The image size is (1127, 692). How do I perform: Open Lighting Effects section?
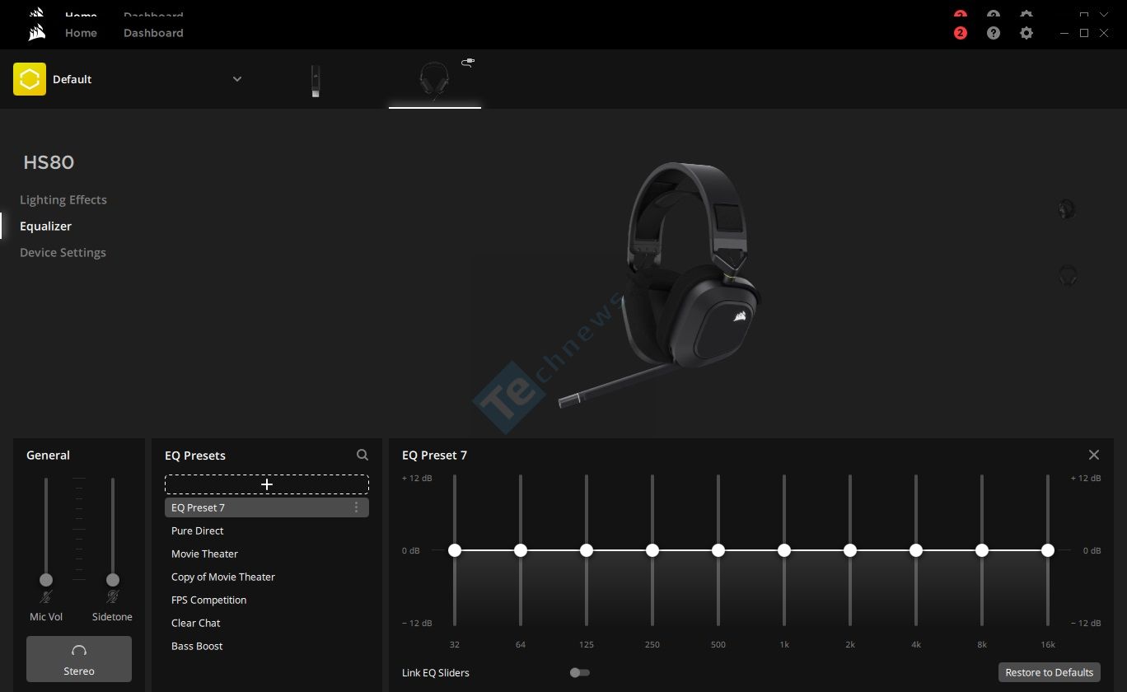[63, 199]
